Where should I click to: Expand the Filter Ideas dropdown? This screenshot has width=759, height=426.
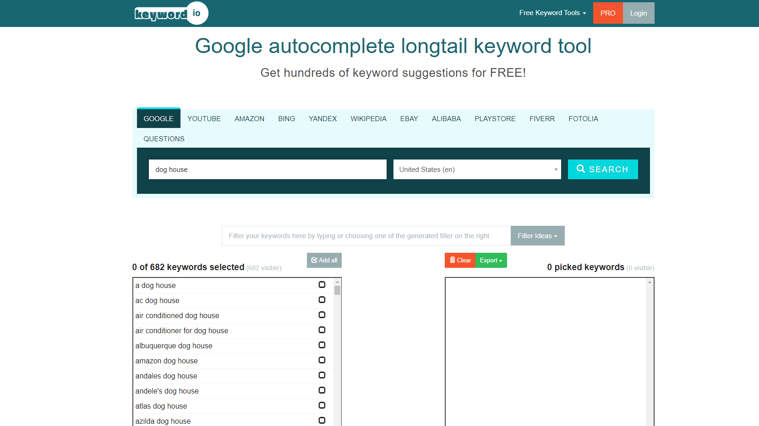pyautogui.click(x=537, y=235)
